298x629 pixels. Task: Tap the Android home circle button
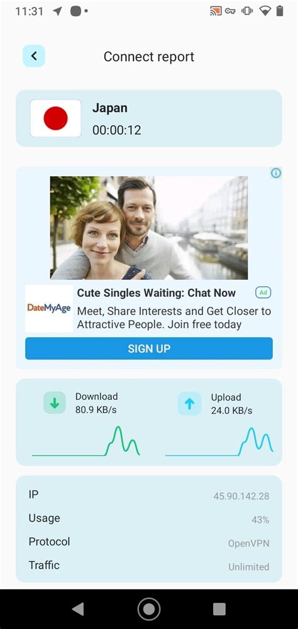149,609
